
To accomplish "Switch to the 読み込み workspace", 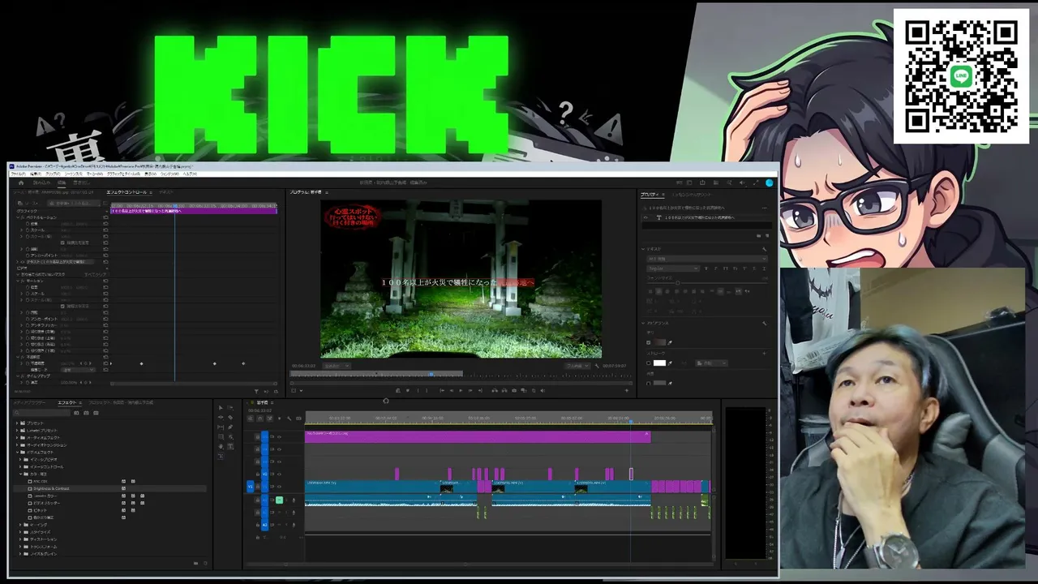I will pos(41,182).
